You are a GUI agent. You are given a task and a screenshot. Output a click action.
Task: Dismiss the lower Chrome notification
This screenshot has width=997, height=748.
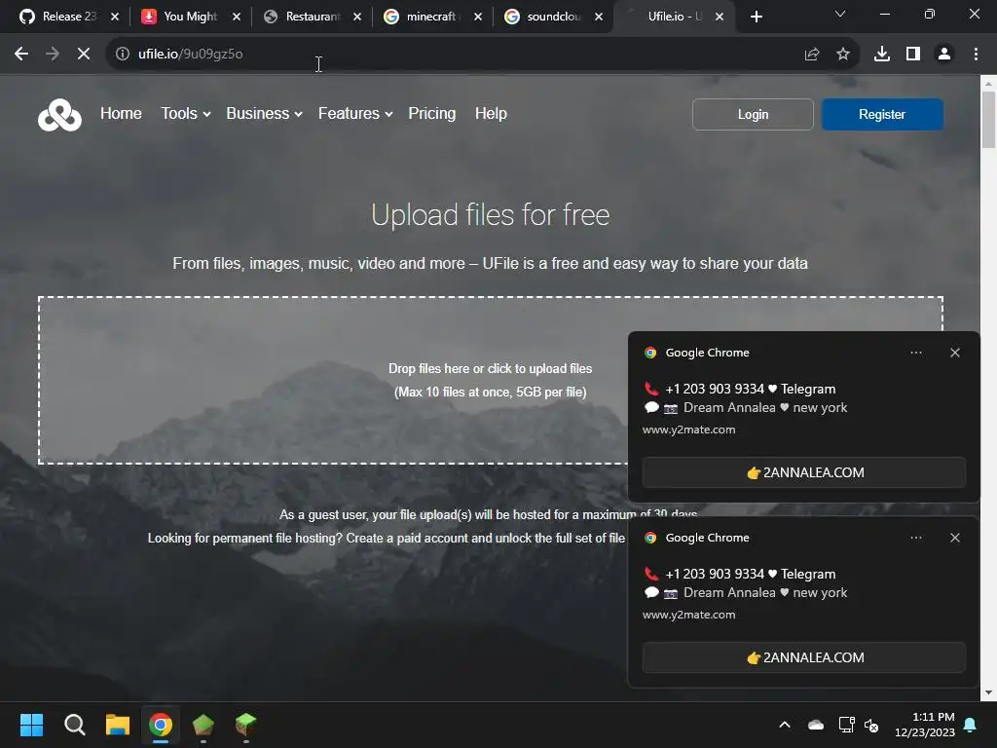pyautogui.click(x=955, y=538)
